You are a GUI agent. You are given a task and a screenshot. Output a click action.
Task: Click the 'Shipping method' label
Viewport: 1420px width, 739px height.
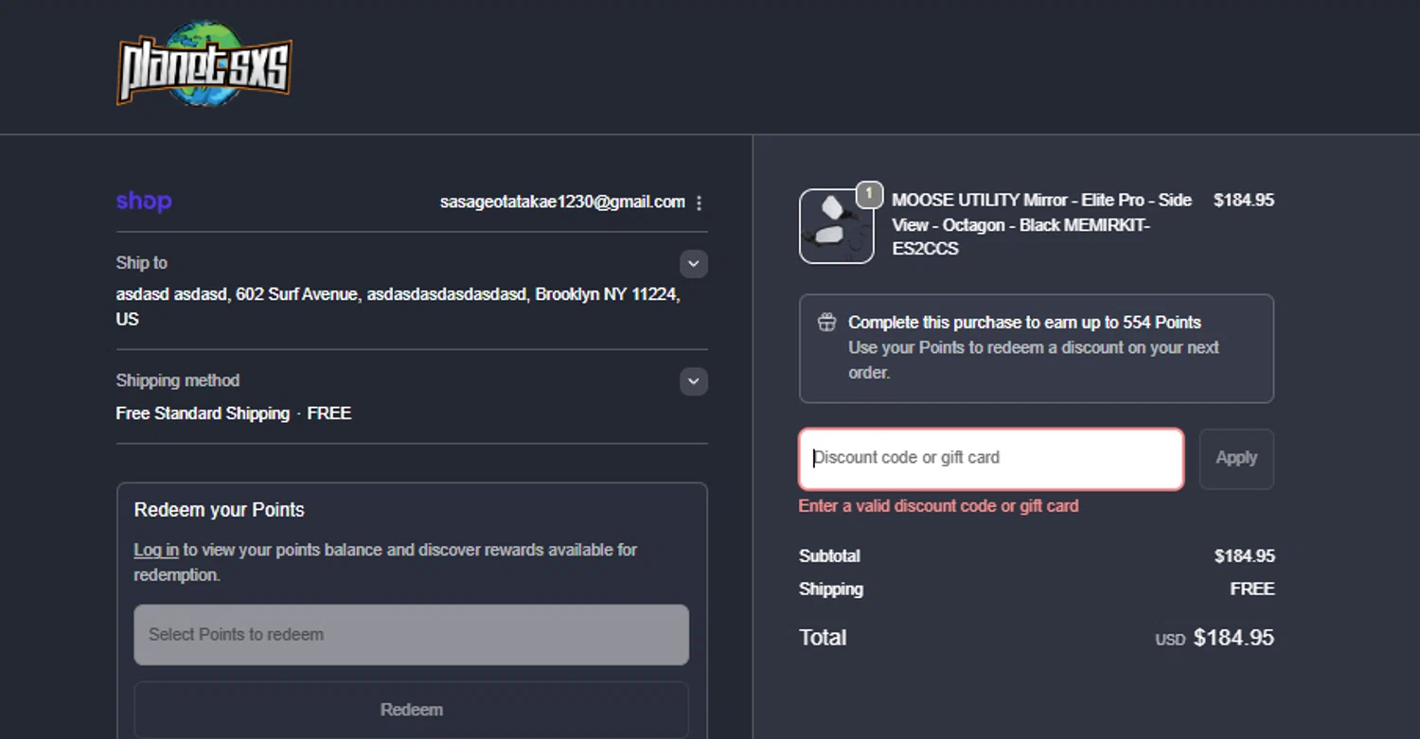(x=178, y=380)
